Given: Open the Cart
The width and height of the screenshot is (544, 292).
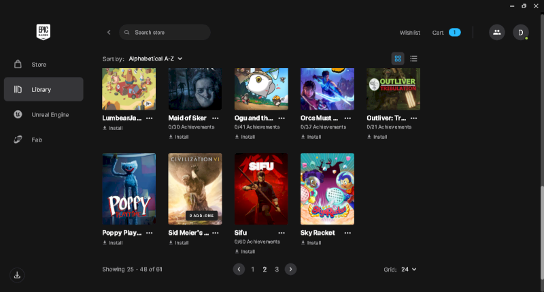Looking at the screenshot, I should (x=438, y=33).
